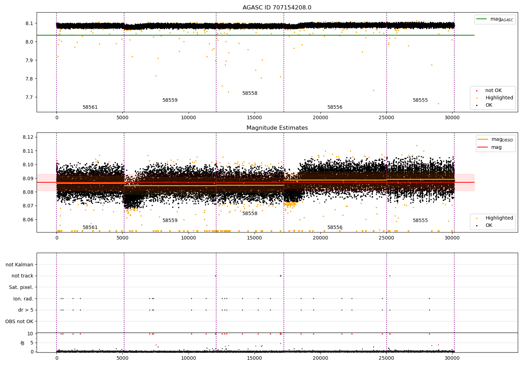
Task: Click obsid label 58555 in Magnitude Estimates plot
Action: pos(420,221)
